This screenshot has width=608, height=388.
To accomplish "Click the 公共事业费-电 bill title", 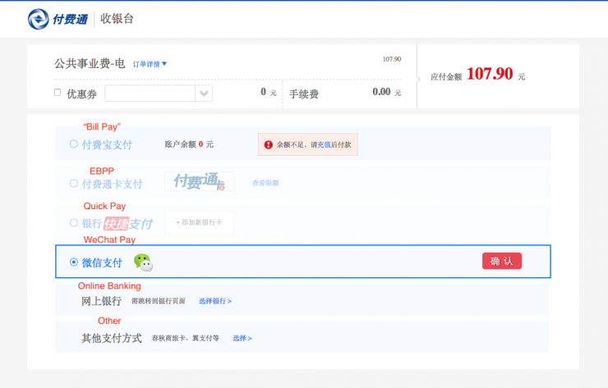I will click(x=90, y=63).
